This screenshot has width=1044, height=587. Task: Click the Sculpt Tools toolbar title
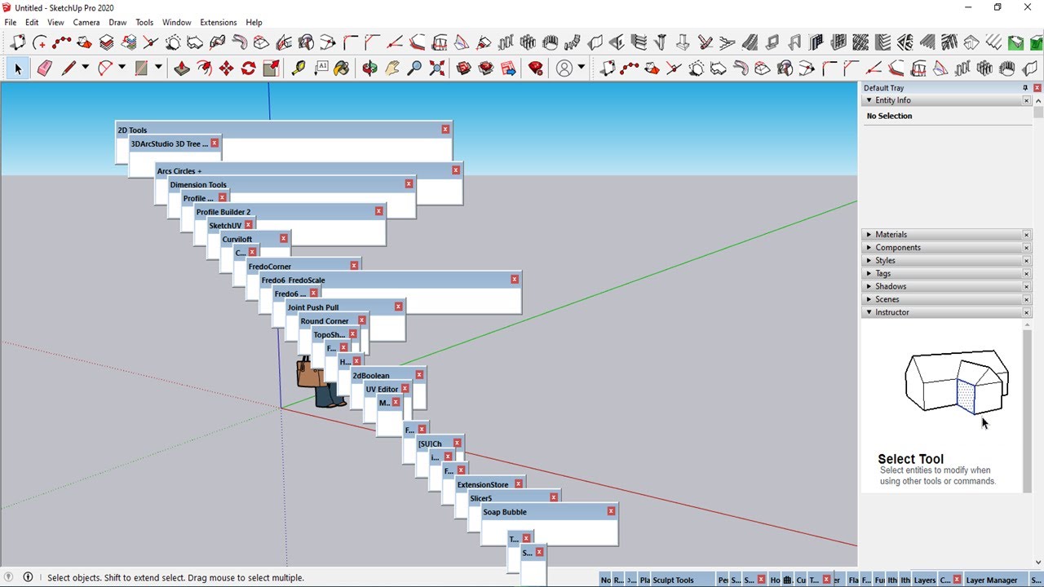[673, 580]
